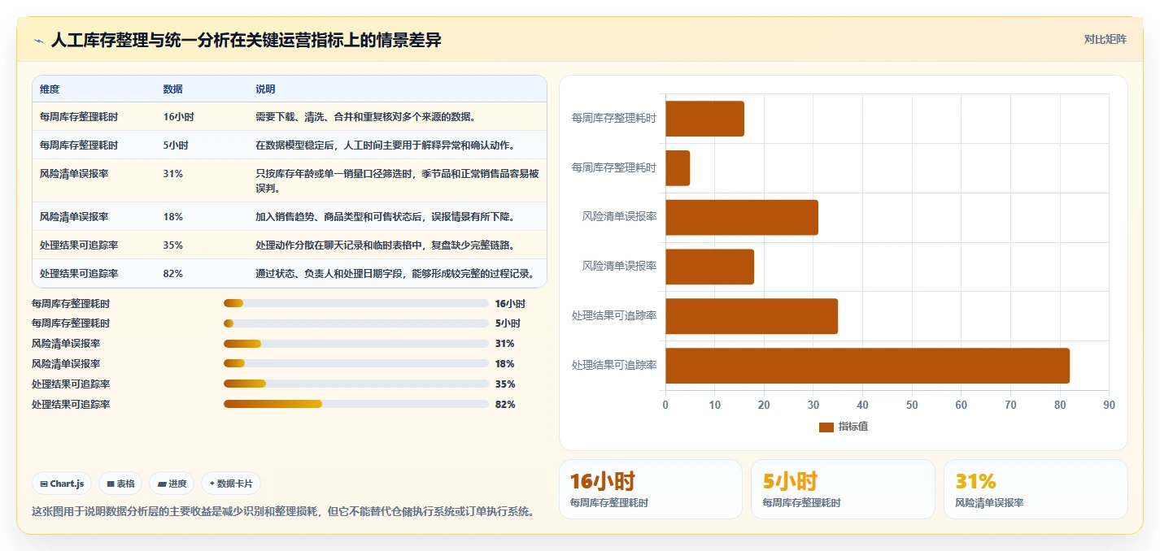Screen dimensions: 1160x551
Task: Click the 35% cell in the table
Action: (173, 245)
